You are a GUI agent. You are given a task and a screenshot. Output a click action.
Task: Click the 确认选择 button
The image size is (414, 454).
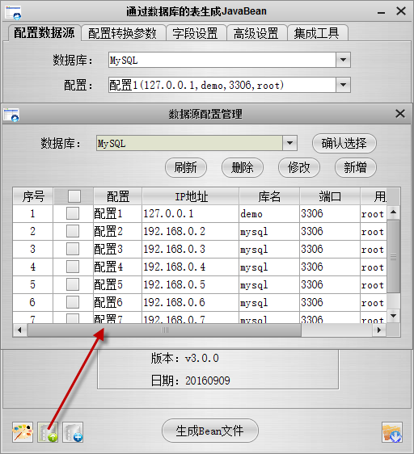(344, 143)
